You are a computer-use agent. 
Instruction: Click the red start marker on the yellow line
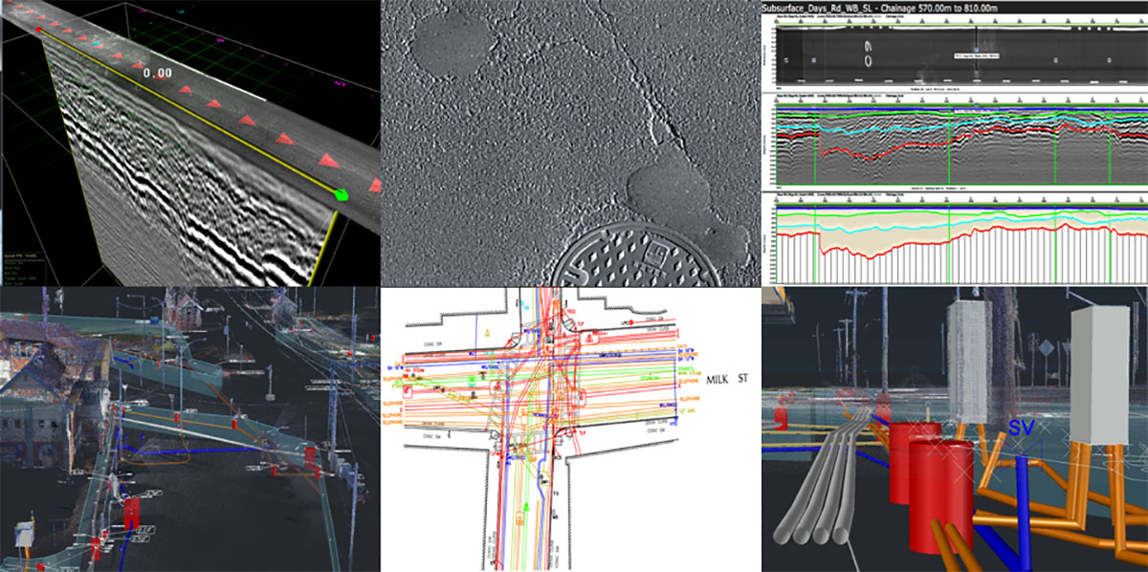click(39, 31)
